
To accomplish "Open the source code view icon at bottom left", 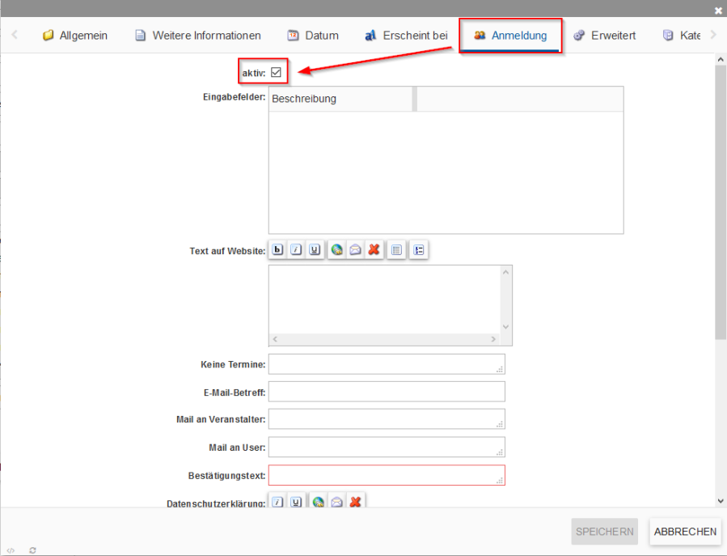I will (11, 550).
